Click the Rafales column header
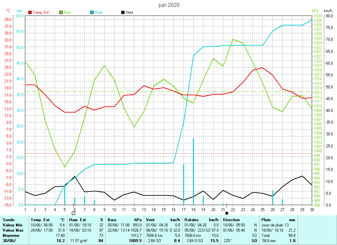337x245 pixels. coord(192,220)
